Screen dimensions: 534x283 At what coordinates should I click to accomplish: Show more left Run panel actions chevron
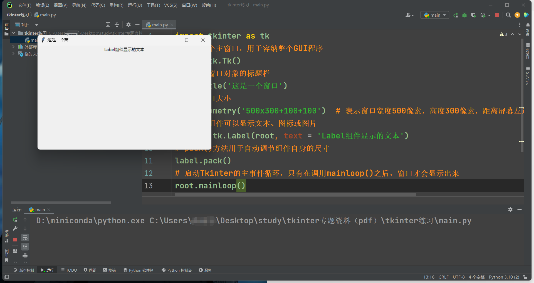click(15, 262)
